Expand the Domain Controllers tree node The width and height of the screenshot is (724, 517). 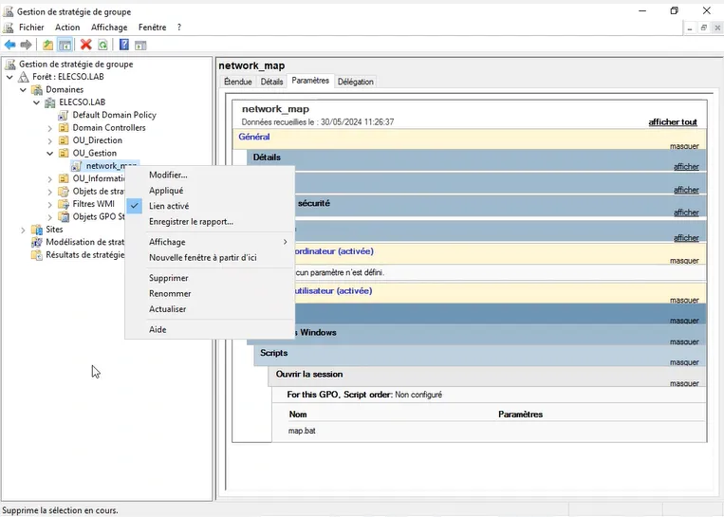(50, 128)
